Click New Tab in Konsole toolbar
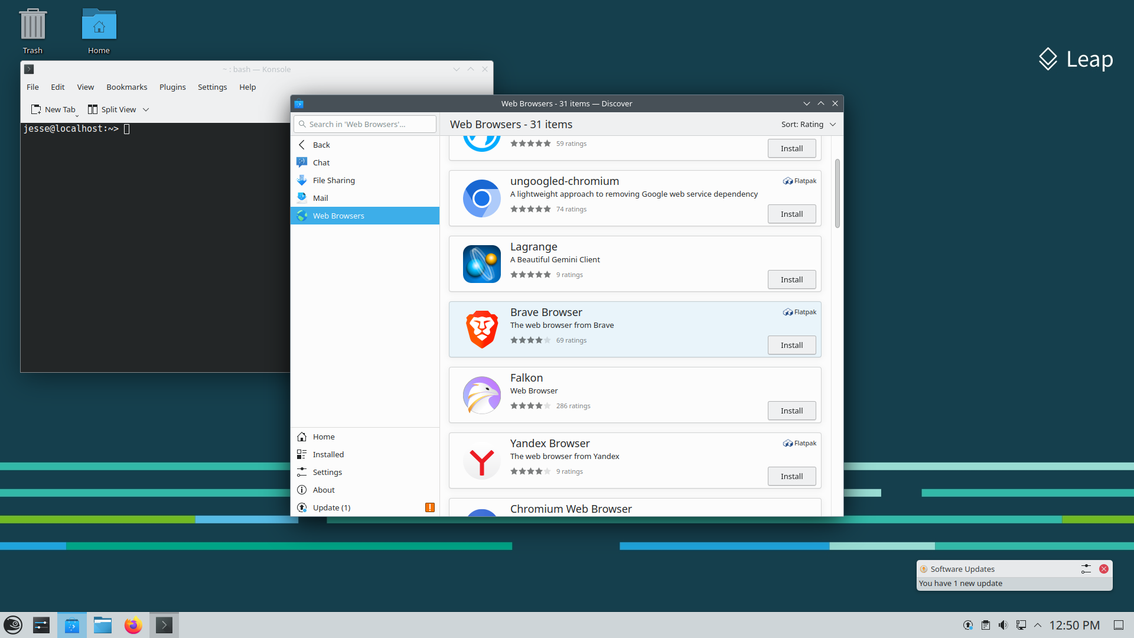 coord(53,109)
